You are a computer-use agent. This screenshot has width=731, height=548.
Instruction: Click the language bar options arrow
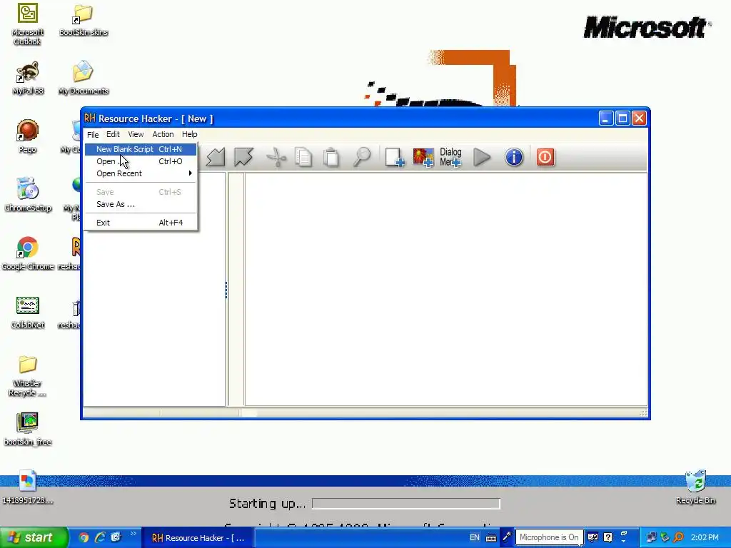(624, 542)
